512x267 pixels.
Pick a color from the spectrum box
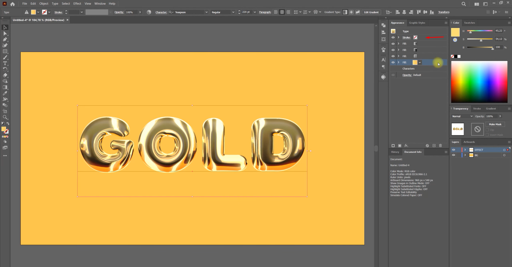479,82
